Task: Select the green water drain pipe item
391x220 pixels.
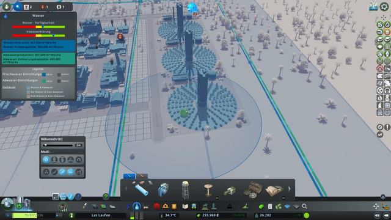Action: tap(230, 191)
